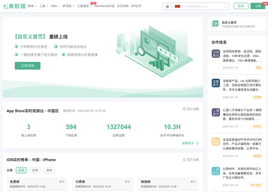Open the 会员特权 page
The width and height of the screenshot is (268, 192).
point(122,6)
